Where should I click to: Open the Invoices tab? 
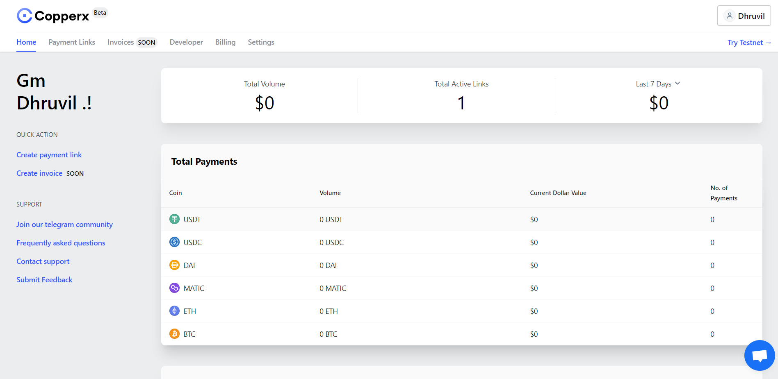point(121,42)
